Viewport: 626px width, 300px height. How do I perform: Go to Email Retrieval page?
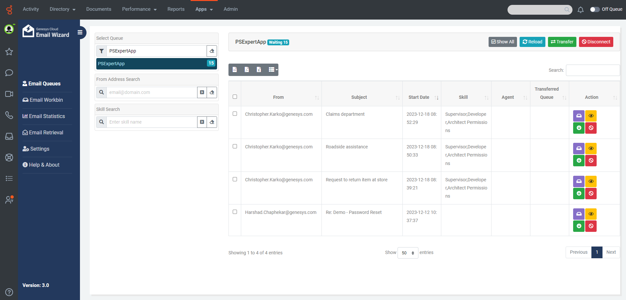(46, 133)
